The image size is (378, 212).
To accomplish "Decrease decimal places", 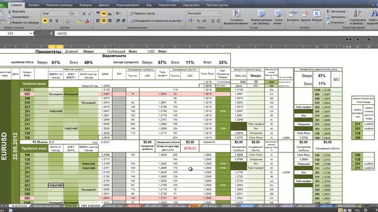I will point(218,21).
